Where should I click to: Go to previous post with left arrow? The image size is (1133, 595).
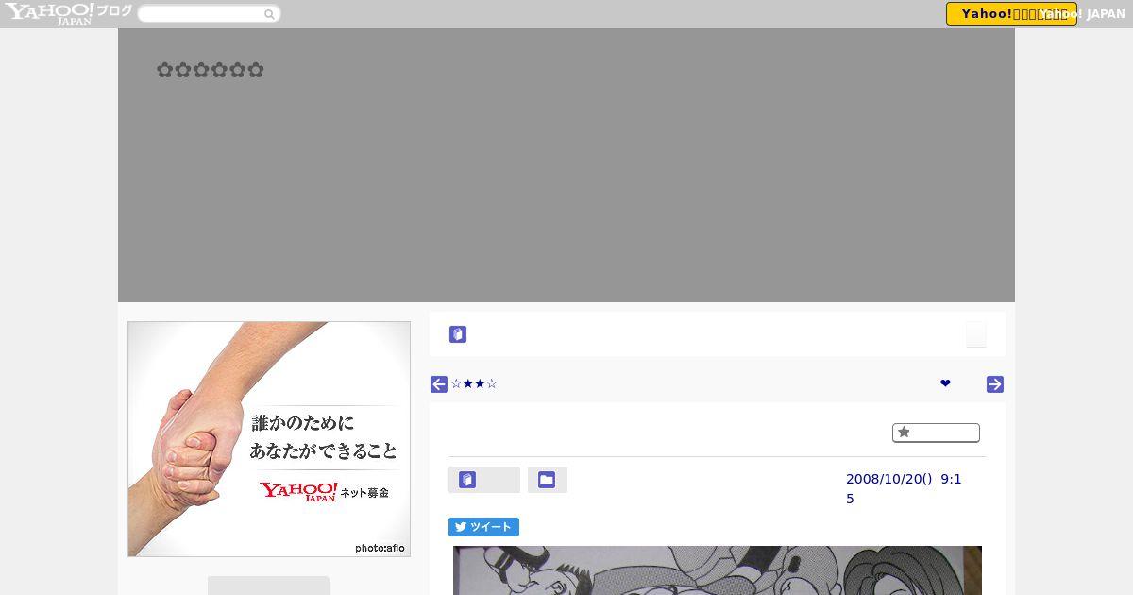pyautogui.click(x=439, y=384)
